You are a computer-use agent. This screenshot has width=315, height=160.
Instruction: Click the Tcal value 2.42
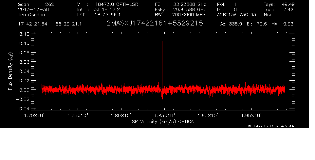click(288, 9)
